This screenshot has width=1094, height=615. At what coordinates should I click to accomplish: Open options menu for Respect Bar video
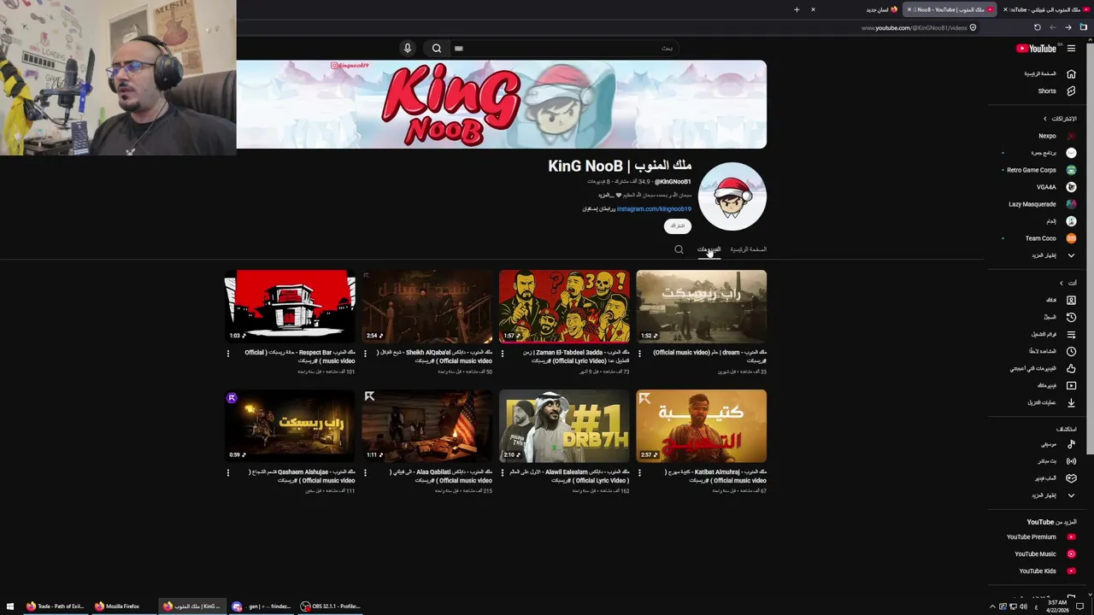point(228,353)
